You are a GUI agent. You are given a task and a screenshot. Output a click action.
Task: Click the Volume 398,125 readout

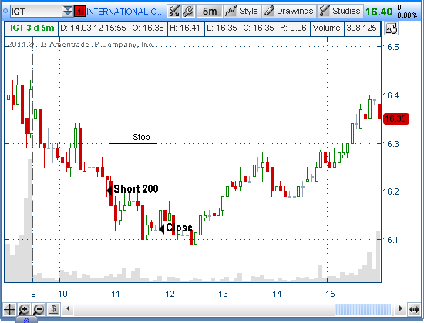tap(345, 28)
